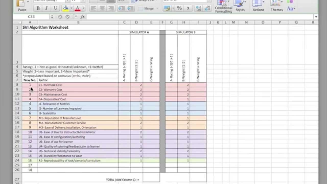Select column B header
The width and height of the screenshot is (327, 184).
coord(78,22)
